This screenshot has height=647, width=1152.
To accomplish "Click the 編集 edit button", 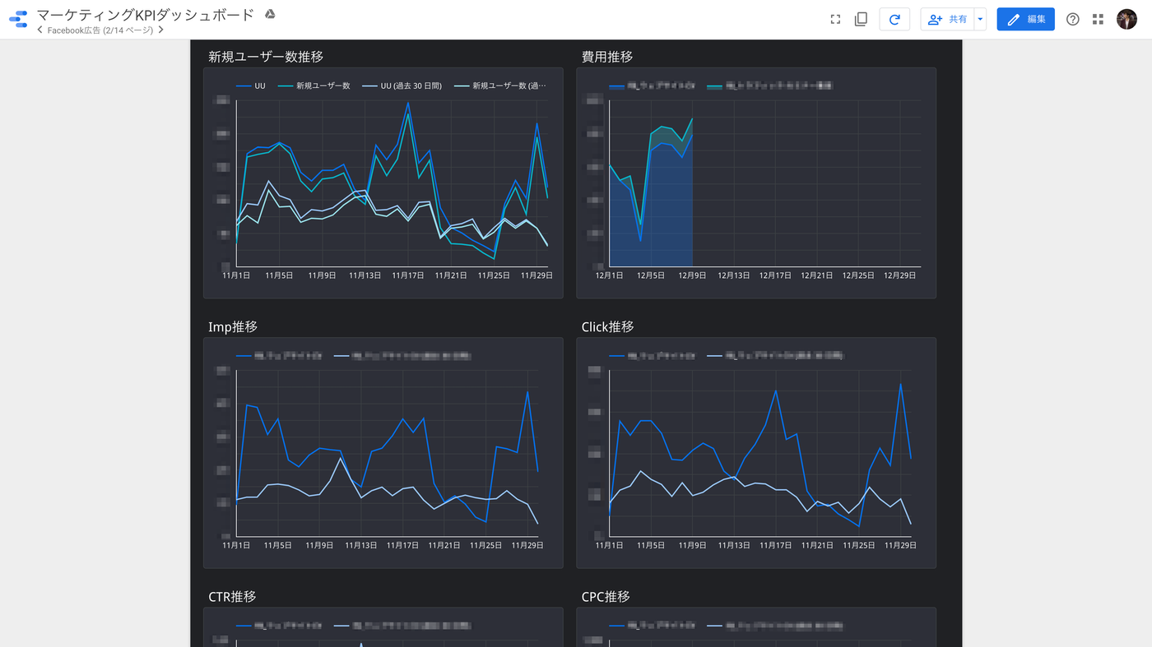I will (1025, 19).
